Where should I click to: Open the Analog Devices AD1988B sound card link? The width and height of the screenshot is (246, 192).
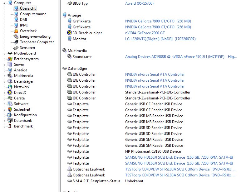pyautogui.click(x=181, y=57)
